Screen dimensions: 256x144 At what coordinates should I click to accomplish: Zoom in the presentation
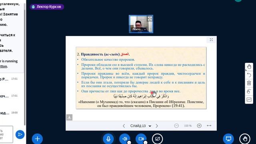(199, 126)
